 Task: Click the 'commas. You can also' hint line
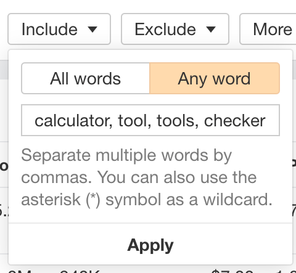[139, 177]
